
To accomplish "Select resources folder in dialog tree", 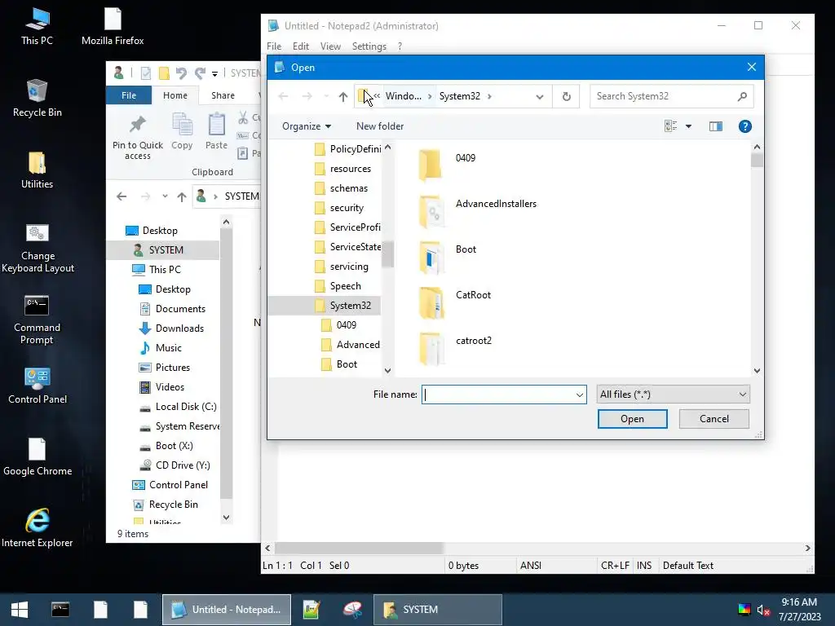I will [x=343, y=169].
